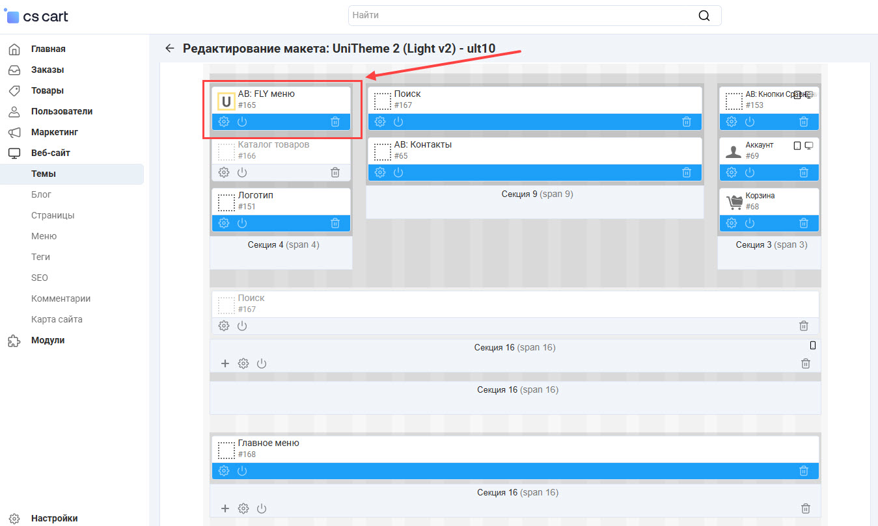The width and height of the screenshot is (878, 526).
Task: Go back using the left arrow icon
Action: [170, 48]
